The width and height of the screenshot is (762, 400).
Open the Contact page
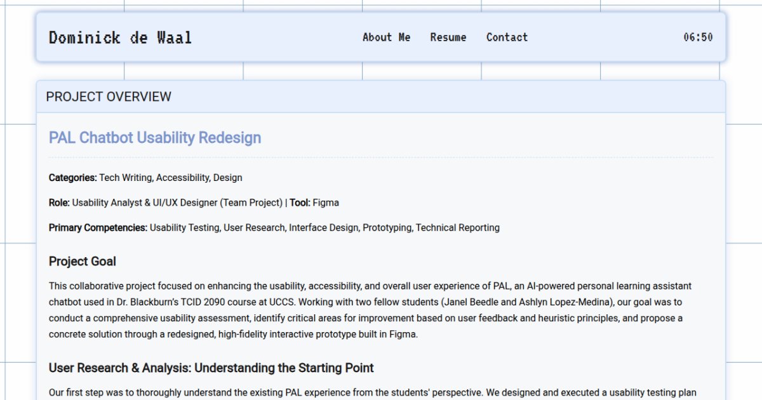coord(507,37)
